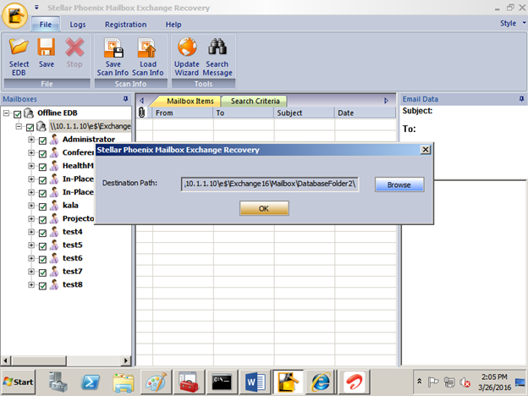Click the Save Scan Info icon

click(113, 47)
